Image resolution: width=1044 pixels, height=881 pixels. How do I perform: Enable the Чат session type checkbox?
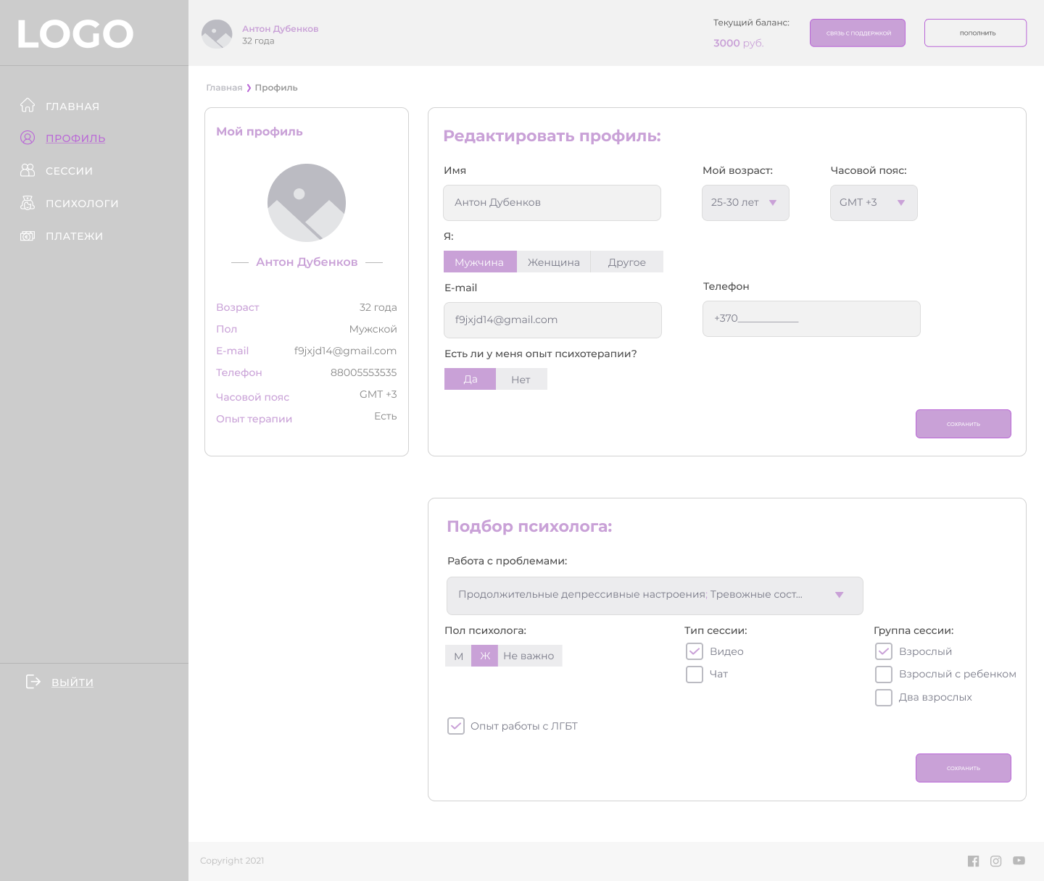coord(695,675)
